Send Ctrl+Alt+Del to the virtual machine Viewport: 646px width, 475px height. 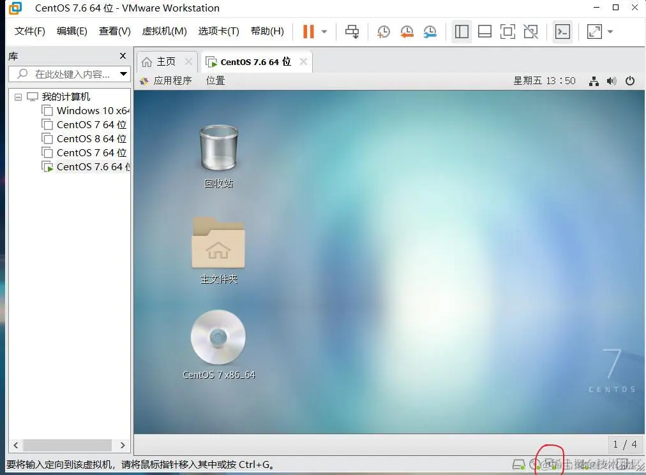[352, 31]
